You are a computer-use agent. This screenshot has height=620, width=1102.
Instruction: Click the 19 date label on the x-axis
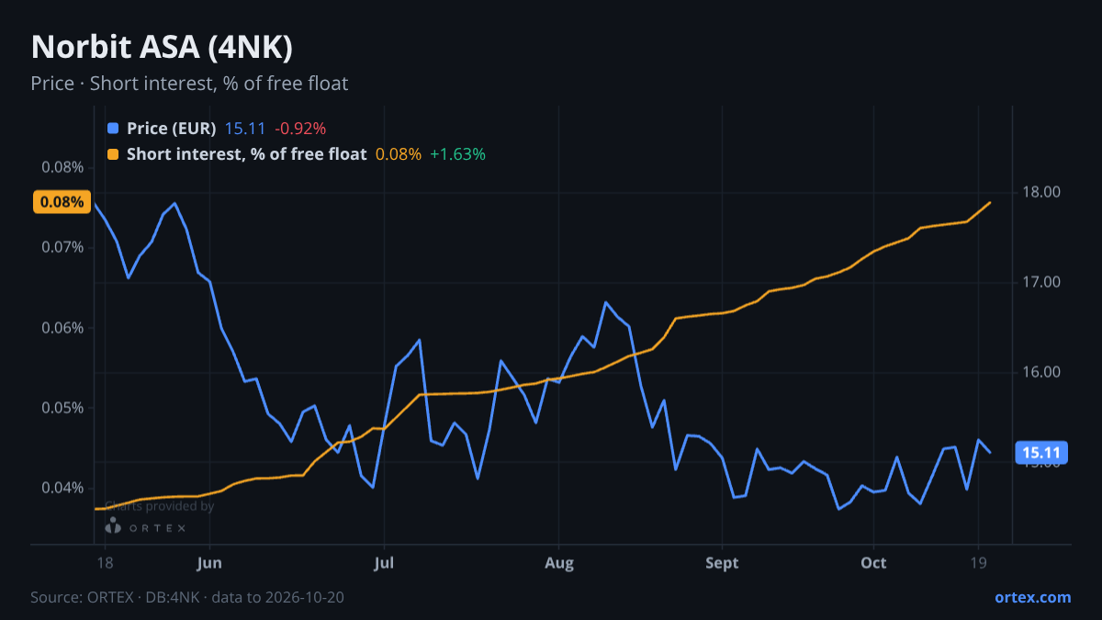(978, 563)
